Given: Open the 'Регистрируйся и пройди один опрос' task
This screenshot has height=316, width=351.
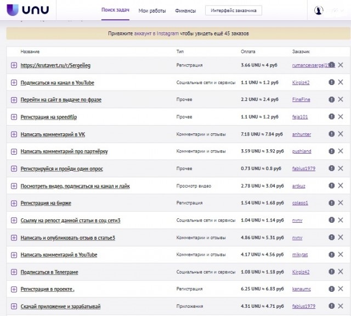Looking at the screenshot, I should (x=62, y=169).
